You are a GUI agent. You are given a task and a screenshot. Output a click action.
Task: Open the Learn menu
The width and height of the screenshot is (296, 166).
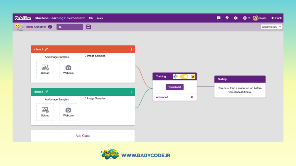click(x=100, y=18)
